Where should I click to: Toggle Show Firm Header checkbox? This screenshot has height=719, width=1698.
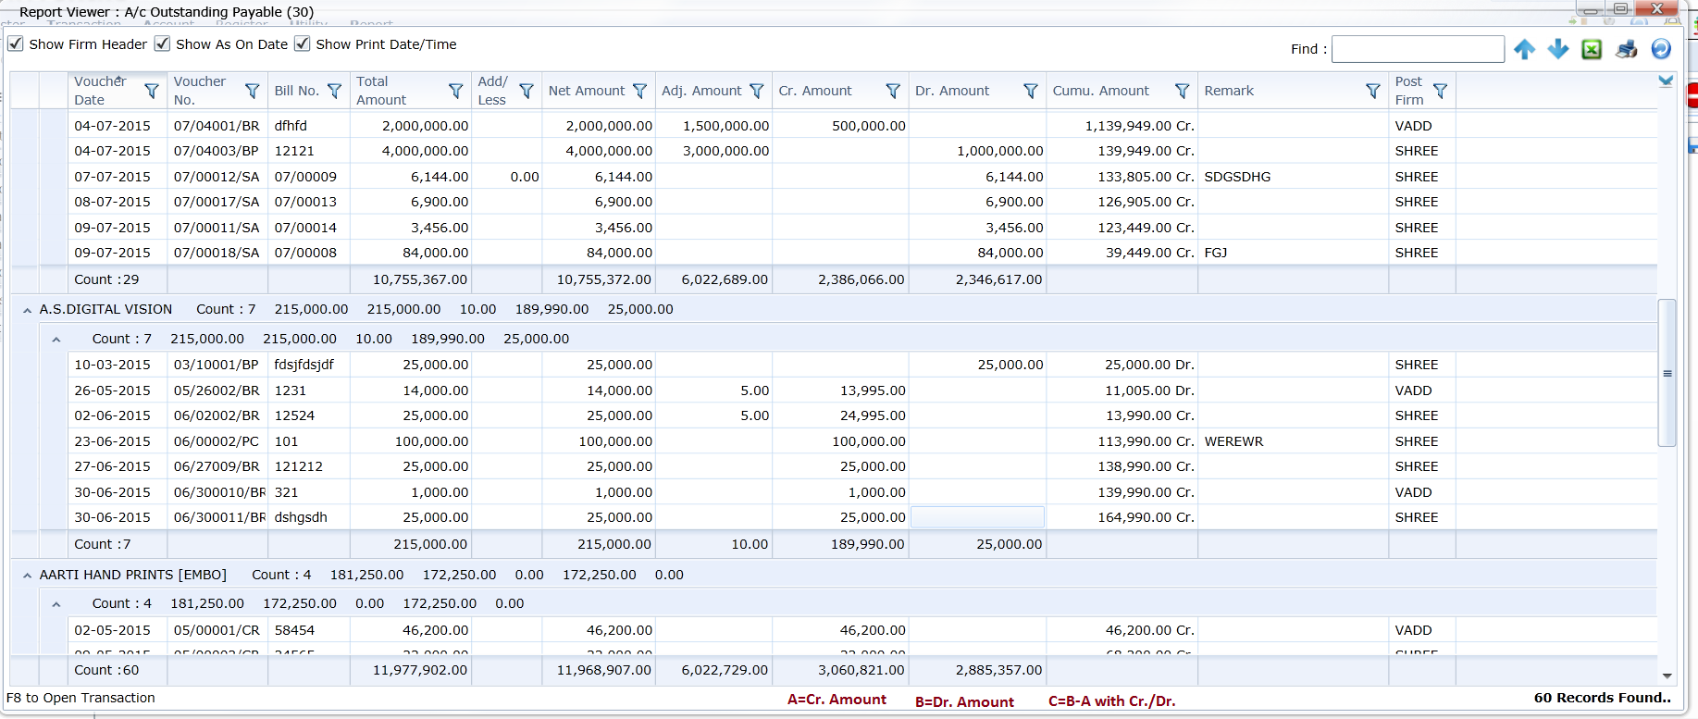(x=16, y=43)
